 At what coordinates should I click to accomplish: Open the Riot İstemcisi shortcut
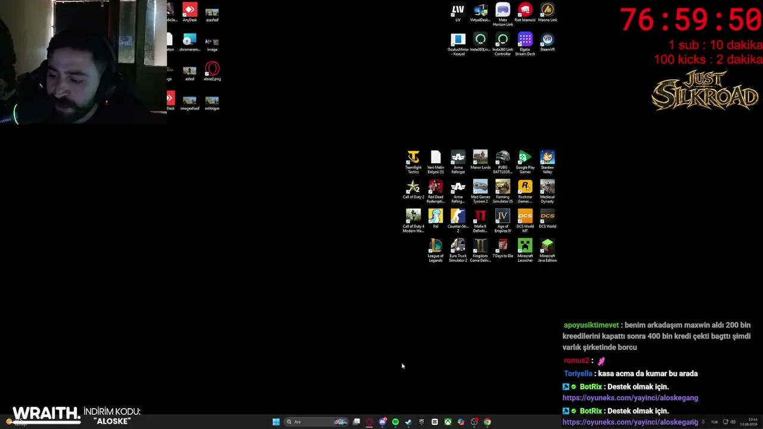(525, 13)
